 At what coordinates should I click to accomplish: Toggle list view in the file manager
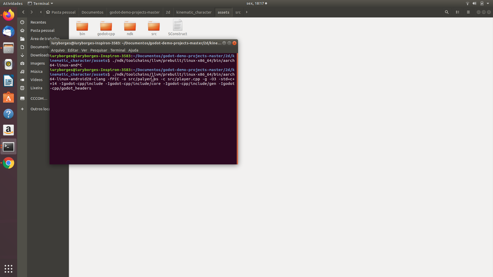coord(458,12)
